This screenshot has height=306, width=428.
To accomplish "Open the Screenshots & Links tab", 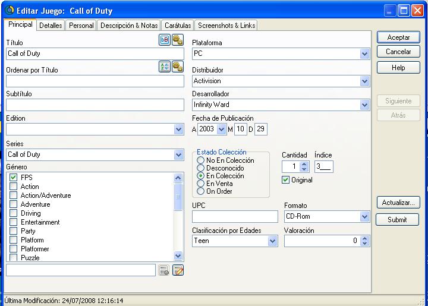I will click(226, 26).
